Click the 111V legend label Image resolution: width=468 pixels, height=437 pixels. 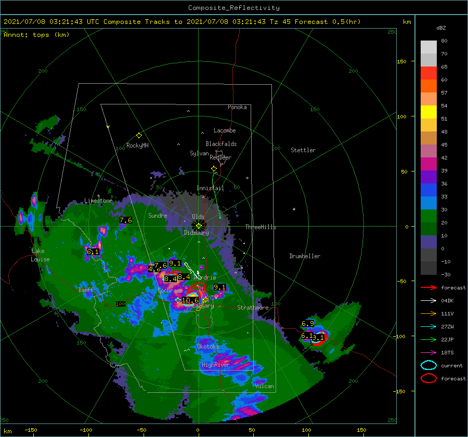tap(447, 313)
